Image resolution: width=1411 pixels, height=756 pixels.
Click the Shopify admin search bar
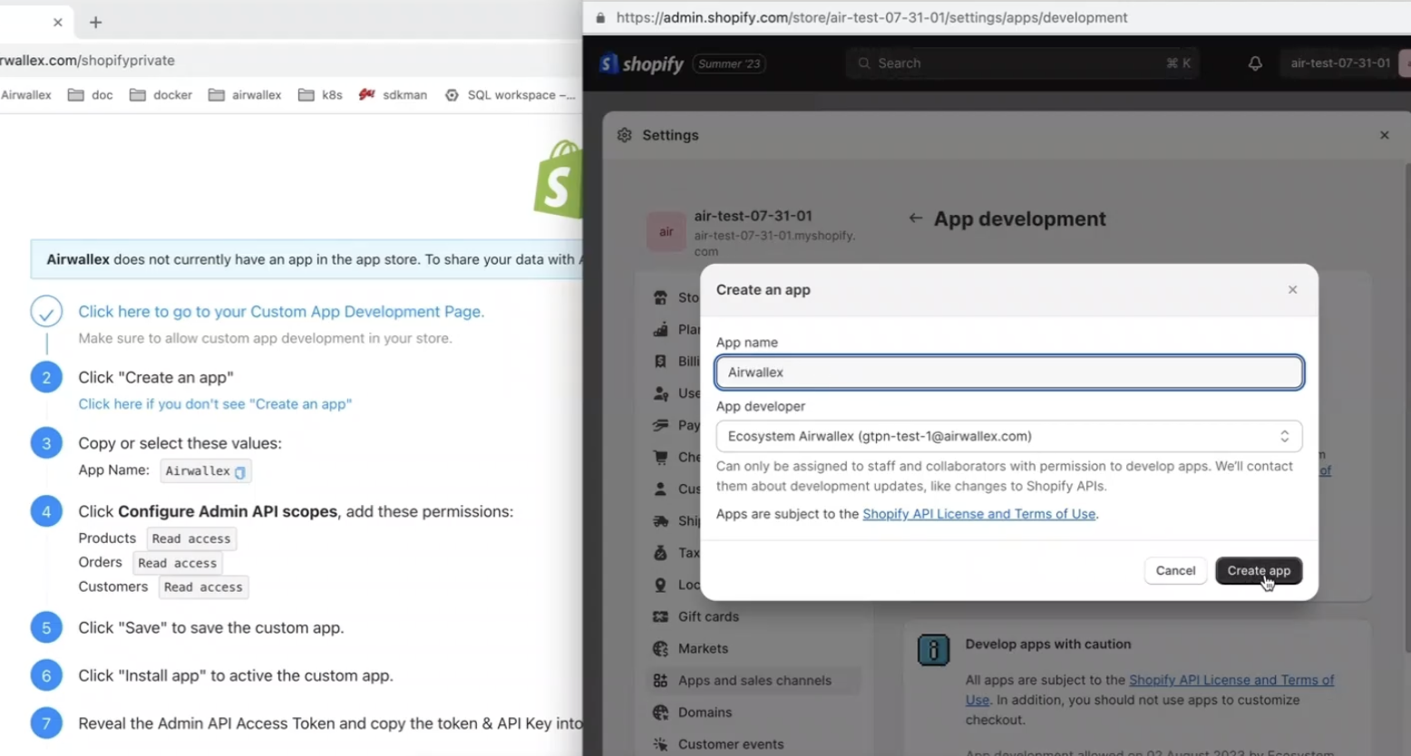pyautogui.click(x=1020, y=63)
